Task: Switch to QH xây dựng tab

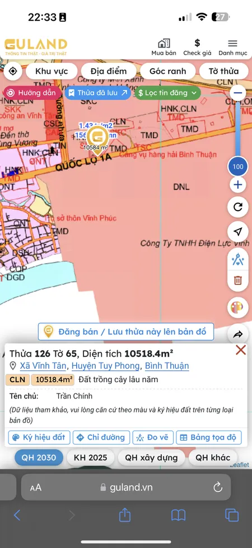Action: coord(151,458)
